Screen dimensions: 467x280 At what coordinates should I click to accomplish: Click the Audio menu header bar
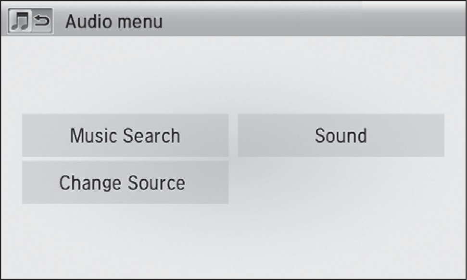[x=289, y=22]
